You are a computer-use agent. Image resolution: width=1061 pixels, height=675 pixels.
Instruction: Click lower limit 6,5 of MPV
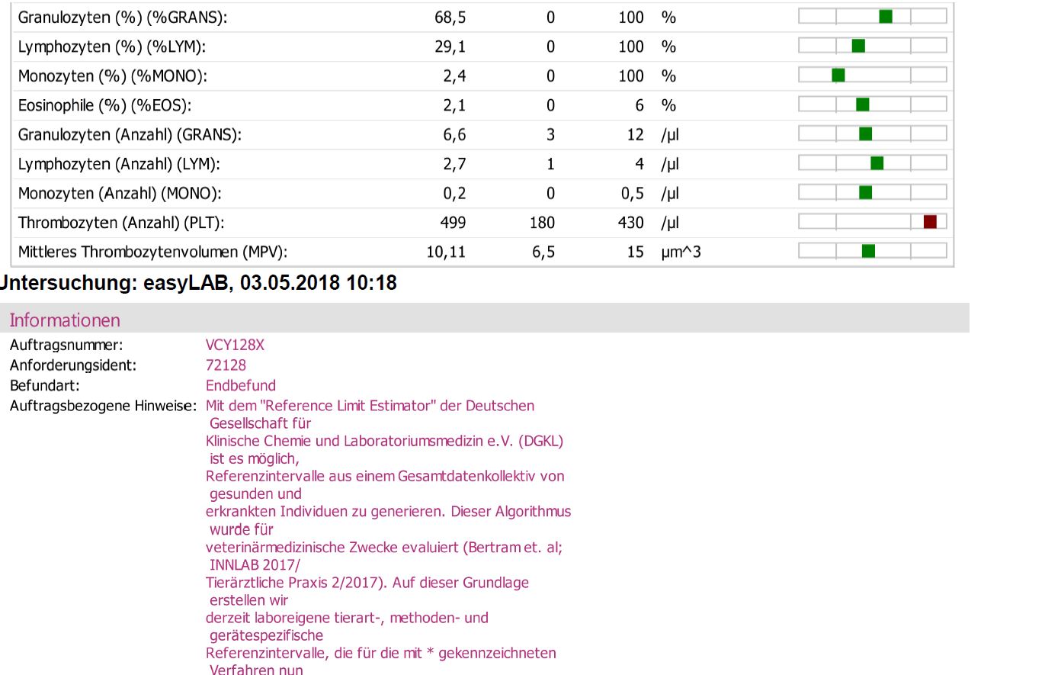pos(543,252)
